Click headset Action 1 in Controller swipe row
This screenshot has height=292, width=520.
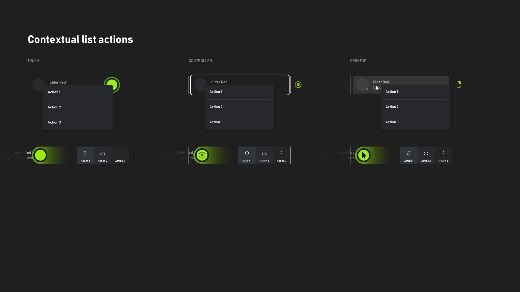click(x=247, y=155)
